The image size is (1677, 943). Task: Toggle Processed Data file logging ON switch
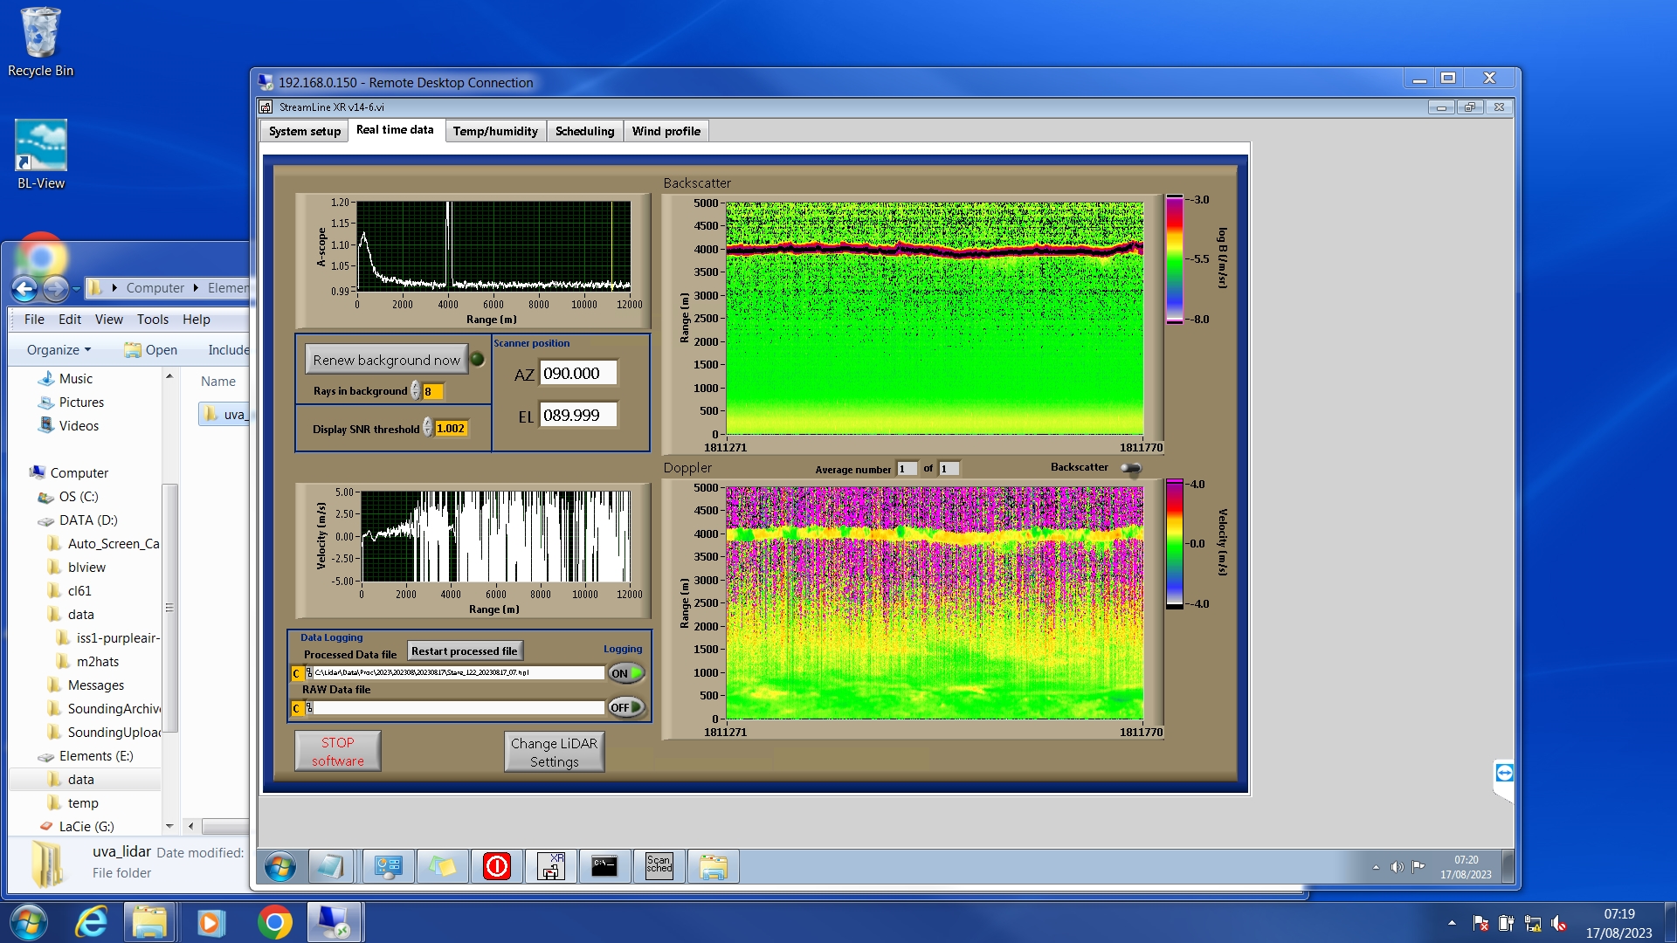point(626,673)
